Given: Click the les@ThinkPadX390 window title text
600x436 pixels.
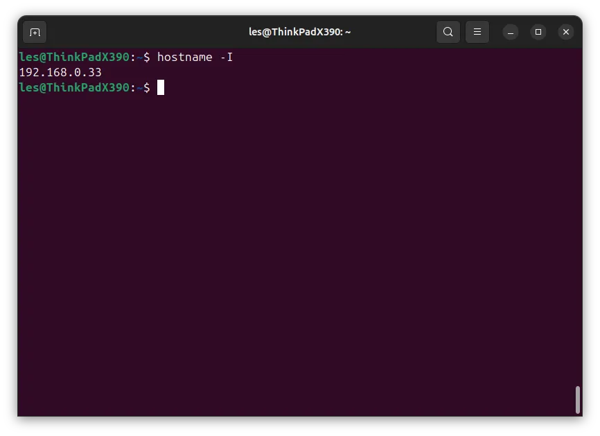Looking at the screenshot, I should pos(299,32).
